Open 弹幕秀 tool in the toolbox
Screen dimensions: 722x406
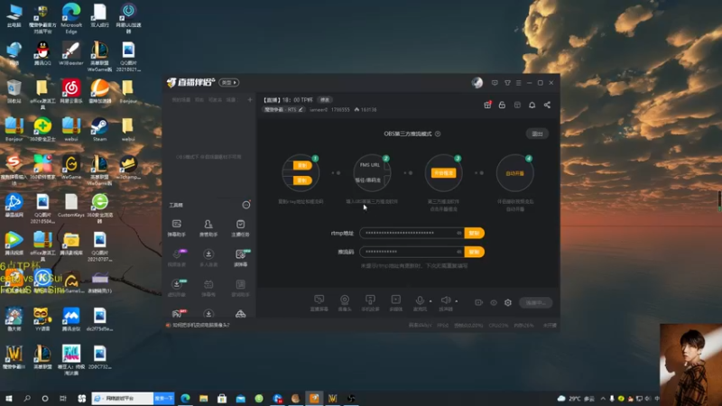[208, 288]
